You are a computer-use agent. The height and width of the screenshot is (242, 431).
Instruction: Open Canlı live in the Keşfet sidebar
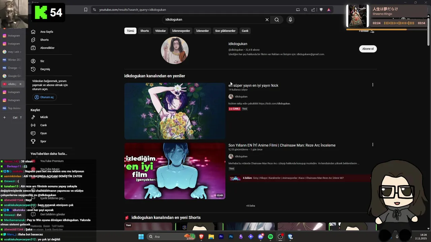pyautogui.click(x=43, y=125)
